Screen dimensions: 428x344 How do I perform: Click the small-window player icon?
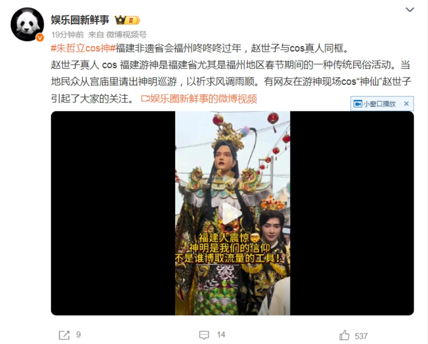(358, 104)
